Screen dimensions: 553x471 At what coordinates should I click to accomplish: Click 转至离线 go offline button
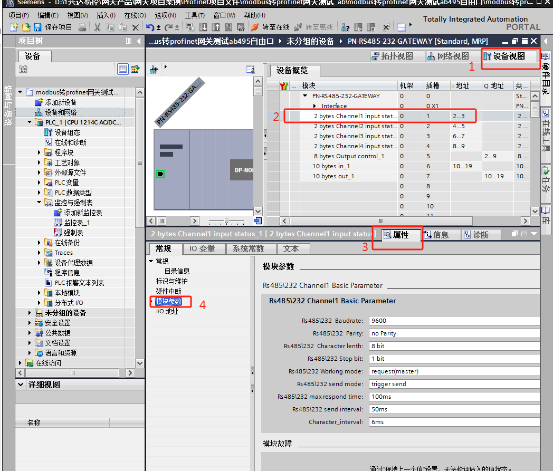[x=313, y=27]
